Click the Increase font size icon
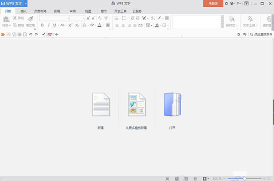 click(x=88, y=18)
